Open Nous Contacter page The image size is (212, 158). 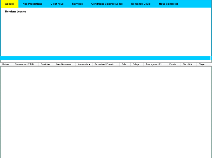click(169, 4)
